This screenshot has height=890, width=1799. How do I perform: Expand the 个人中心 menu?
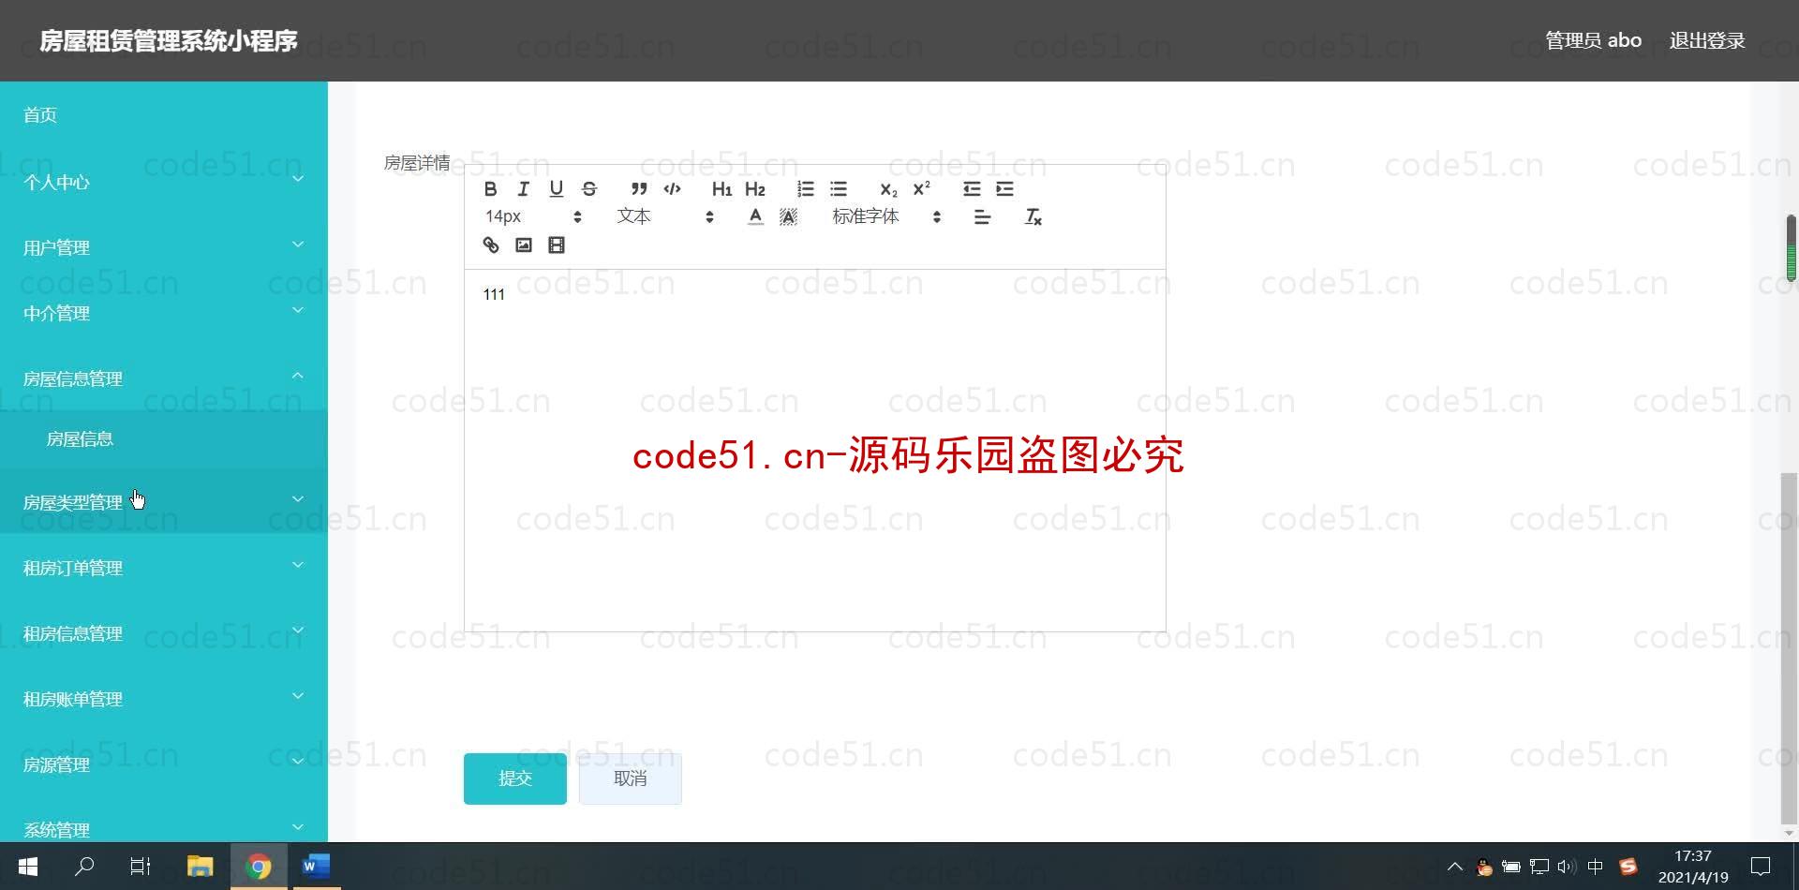[x=164, y=182]
